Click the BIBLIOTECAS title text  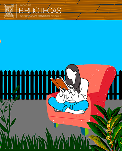(x=40, y=11)
